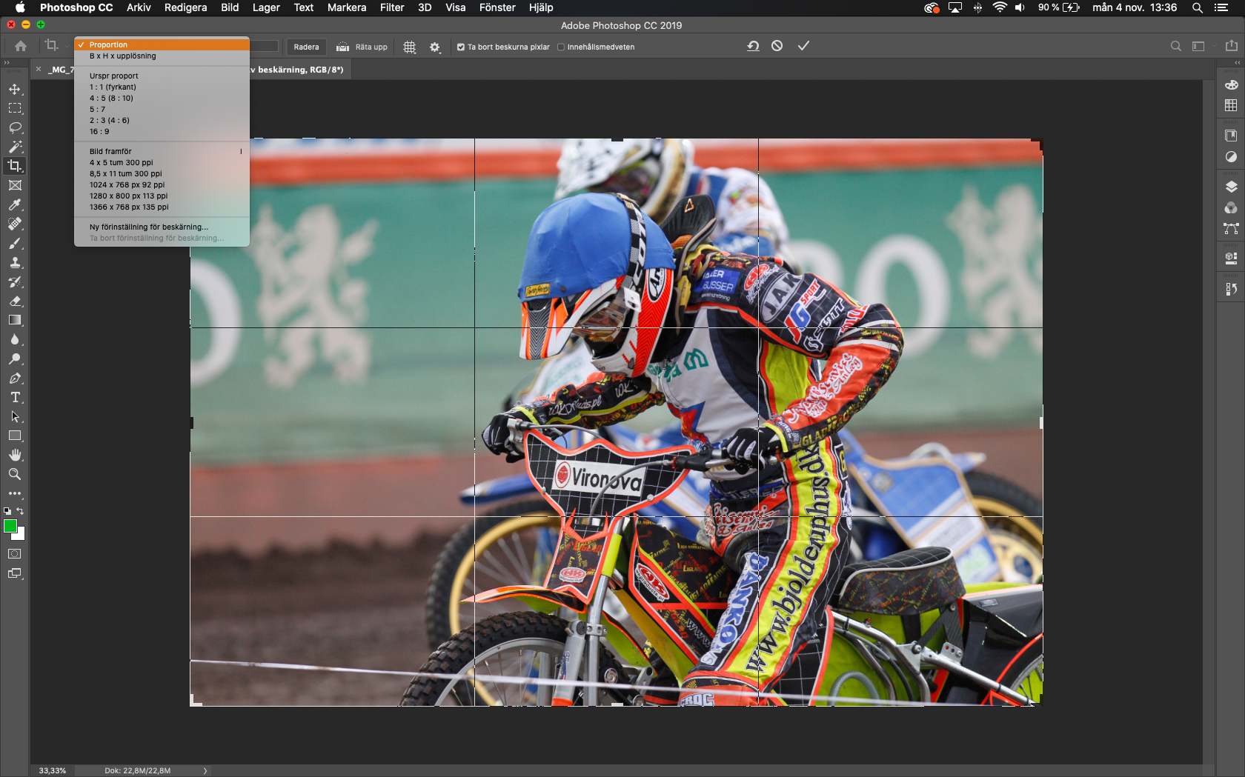Choose 'Ny förinställning för beskärning...'
Viewport: 1245px width, 777px height.
(162, 227)
